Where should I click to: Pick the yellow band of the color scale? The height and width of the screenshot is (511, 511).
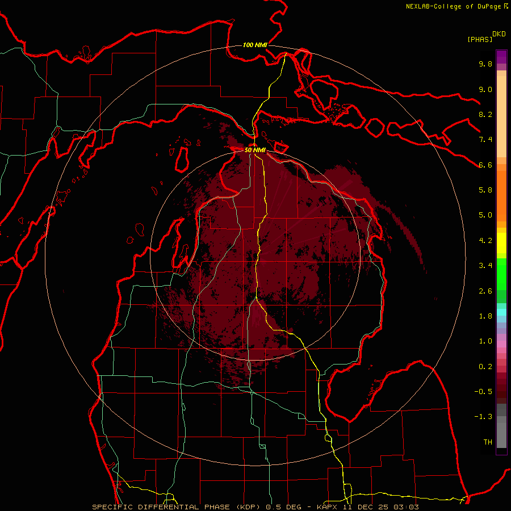[501, 243]
